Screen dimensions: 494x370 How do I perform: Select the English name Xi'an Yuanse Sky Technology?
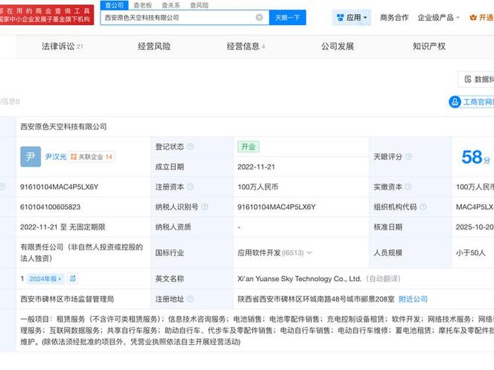299,279
